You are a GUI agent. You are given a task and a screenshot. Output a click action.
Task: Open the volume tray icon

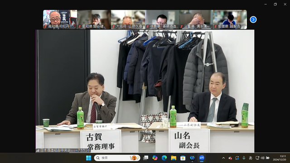pos(262,158)
